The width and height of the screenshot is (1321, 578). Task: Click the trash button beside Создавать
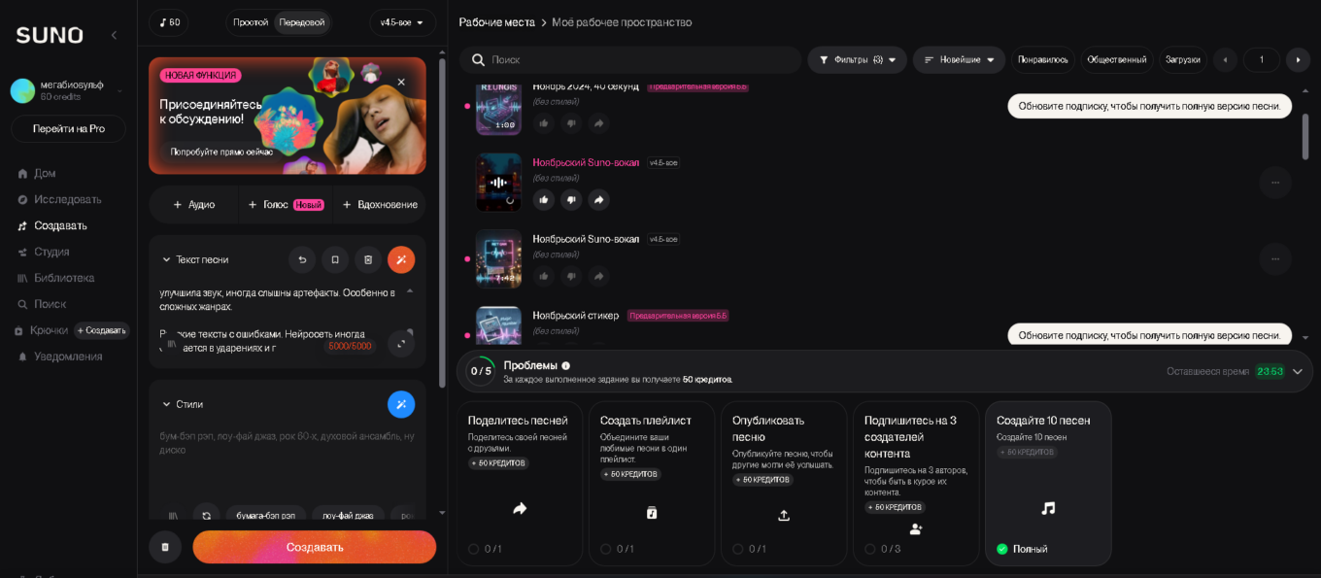tap(165, 547)
